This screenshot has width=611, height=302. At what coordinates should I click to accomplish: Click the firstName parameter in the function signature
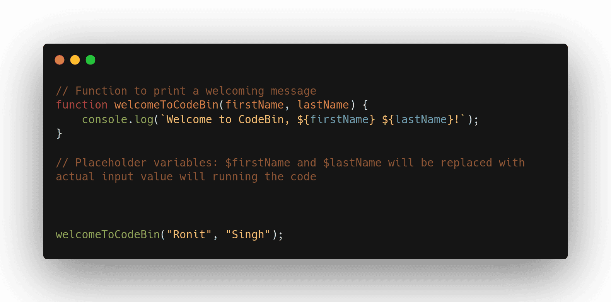click(254, 105)
